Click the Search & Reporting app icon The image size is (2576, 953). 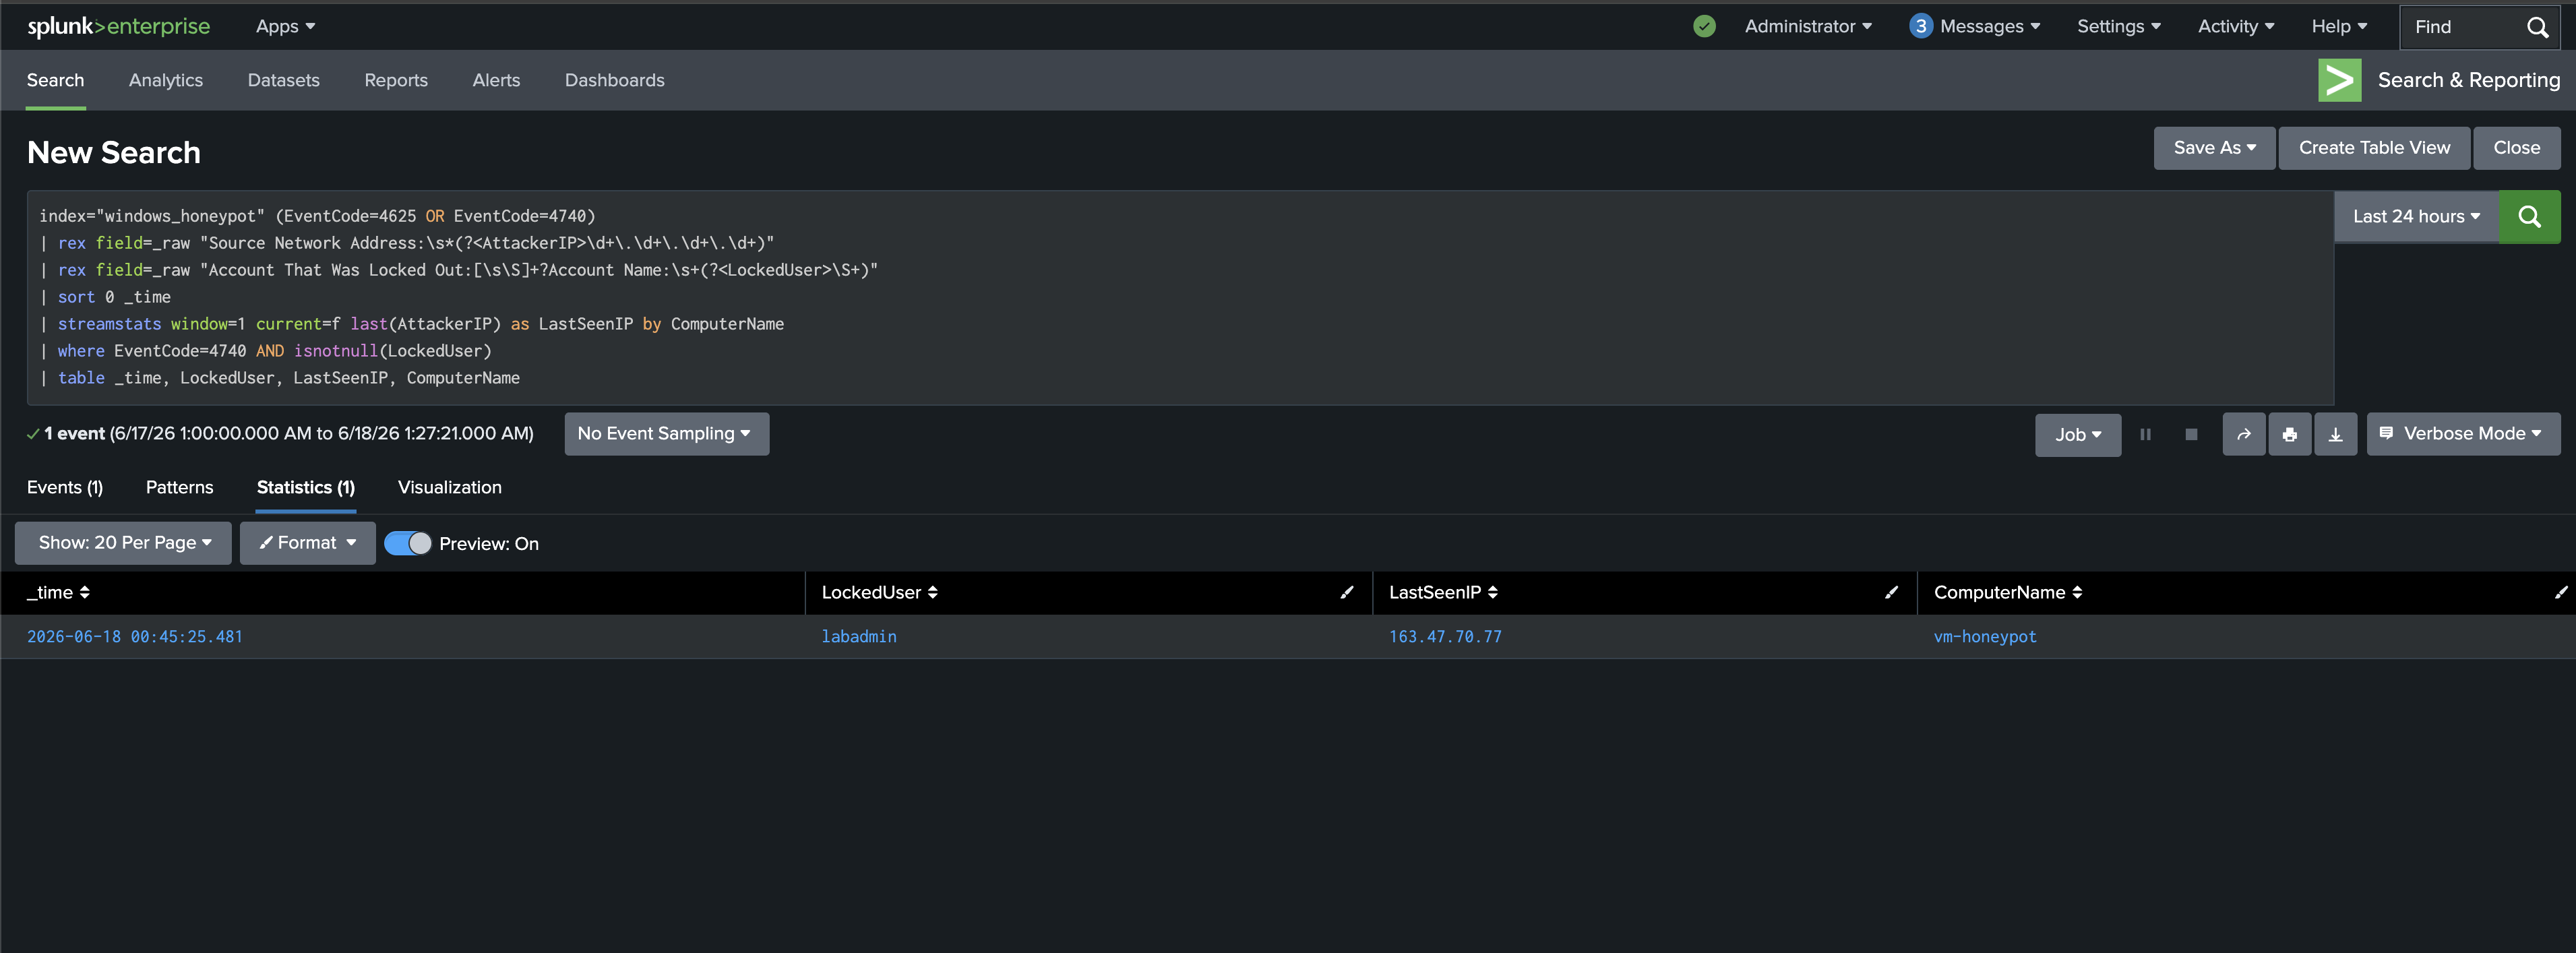2339,80
